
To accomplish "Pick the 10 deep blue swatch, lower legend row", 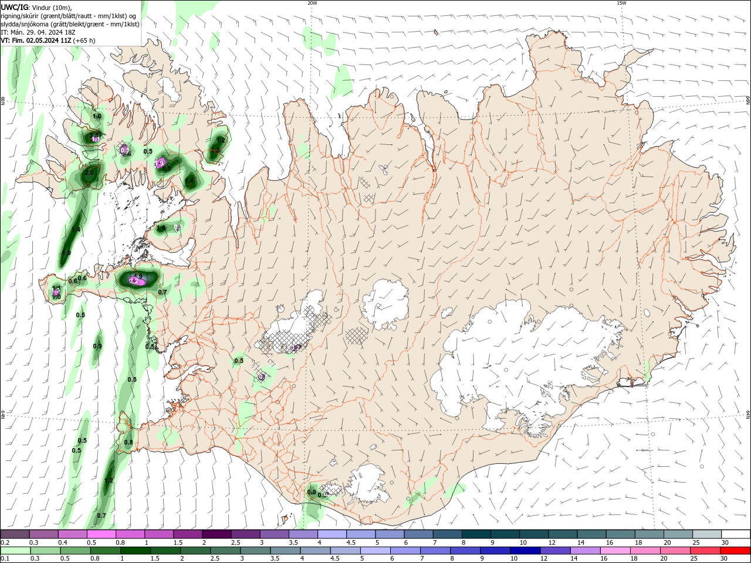I will [524, 551].
